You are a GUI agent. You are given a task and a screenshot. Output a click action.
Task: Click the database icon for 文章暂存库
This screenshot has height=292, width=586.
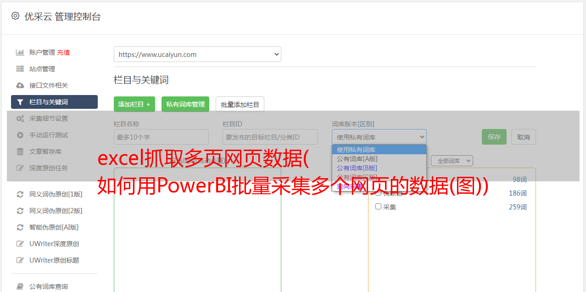(20, 152)
